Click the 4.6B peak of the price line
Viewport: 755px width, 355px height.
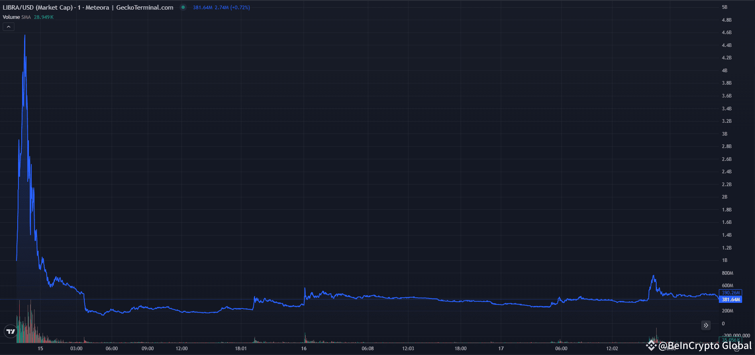pos(25,36)
